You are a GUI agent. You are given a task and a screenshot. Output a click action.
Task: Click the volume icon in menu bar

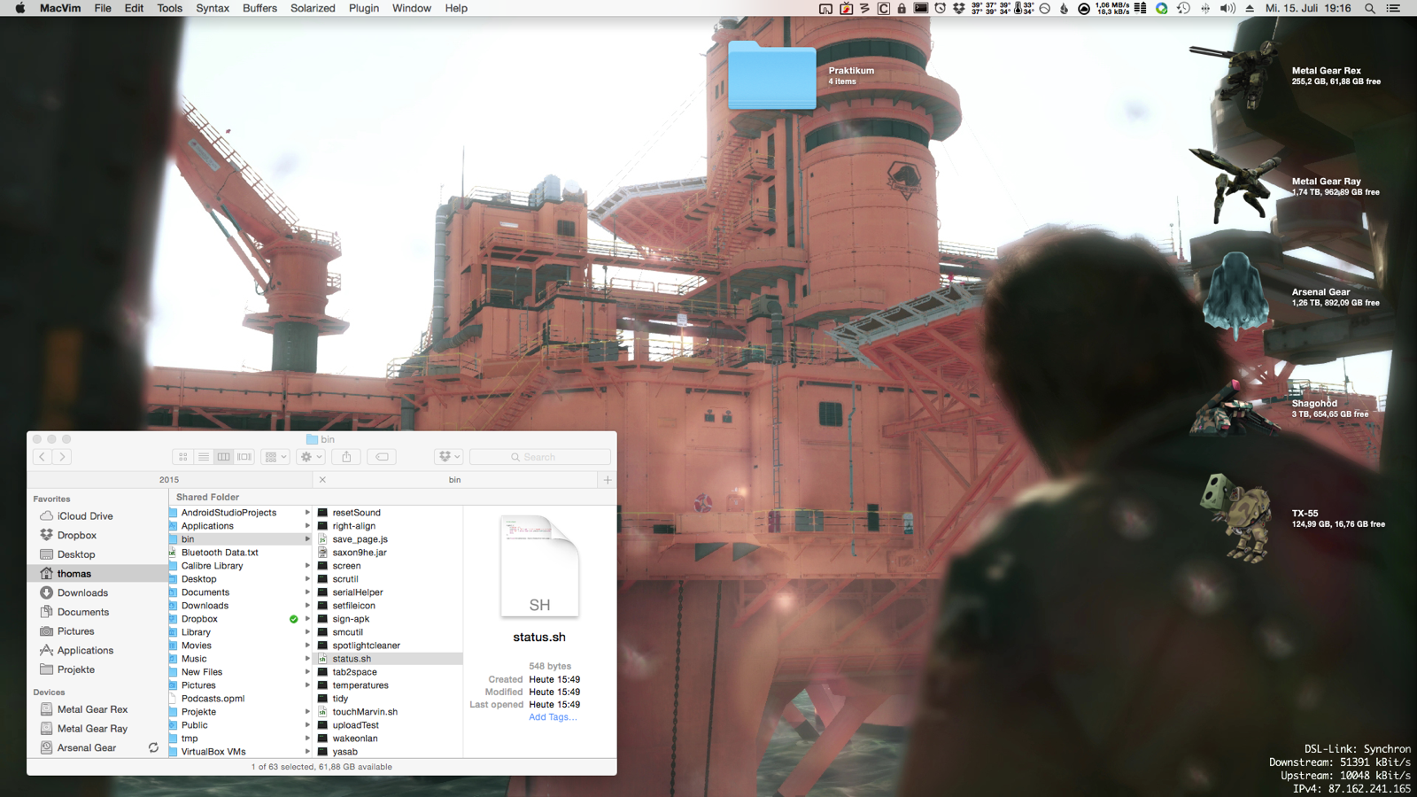(1227, 9)
